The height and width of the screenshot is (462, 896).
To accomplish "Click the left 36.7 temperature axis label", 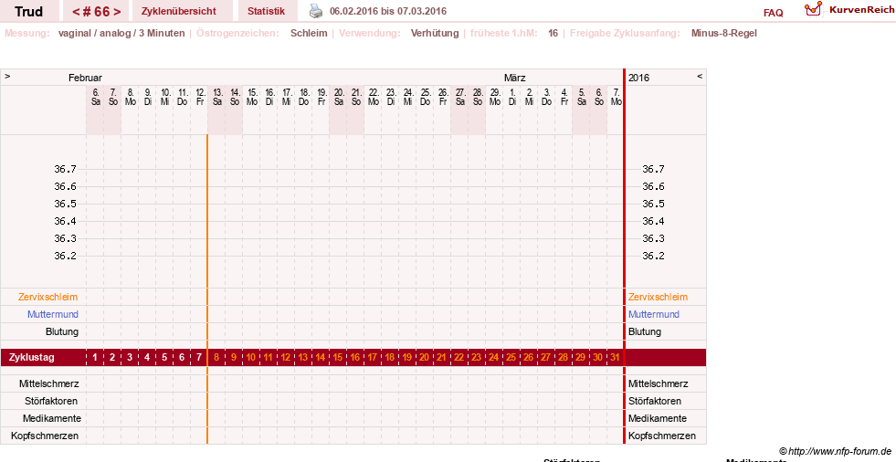I will point(65,169).
